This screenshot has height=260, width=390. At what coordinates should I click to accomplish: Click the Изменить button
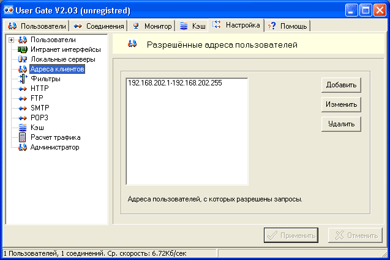click(341, 104)
